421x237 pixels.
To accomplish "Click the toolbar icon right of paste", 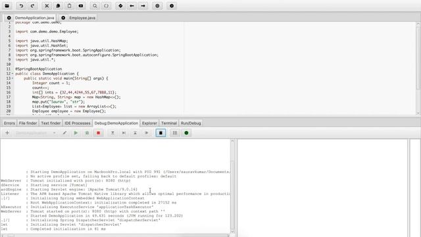I will click(80, 6).
